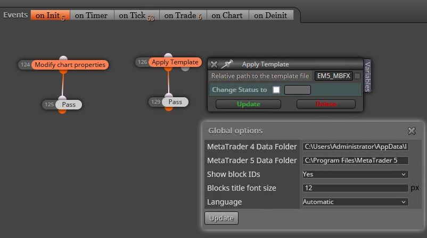Open the on Chart tab

click(x=228, y=15)
